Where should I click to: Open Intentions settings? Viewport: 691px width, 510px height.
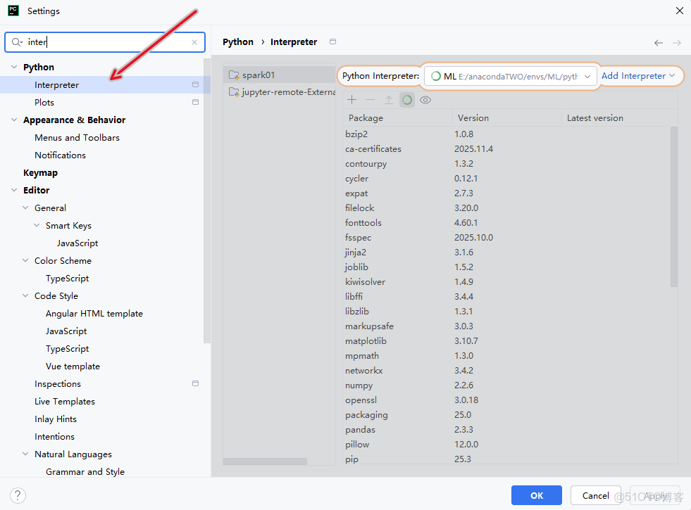pyautogui.click(x=55, y=437)
